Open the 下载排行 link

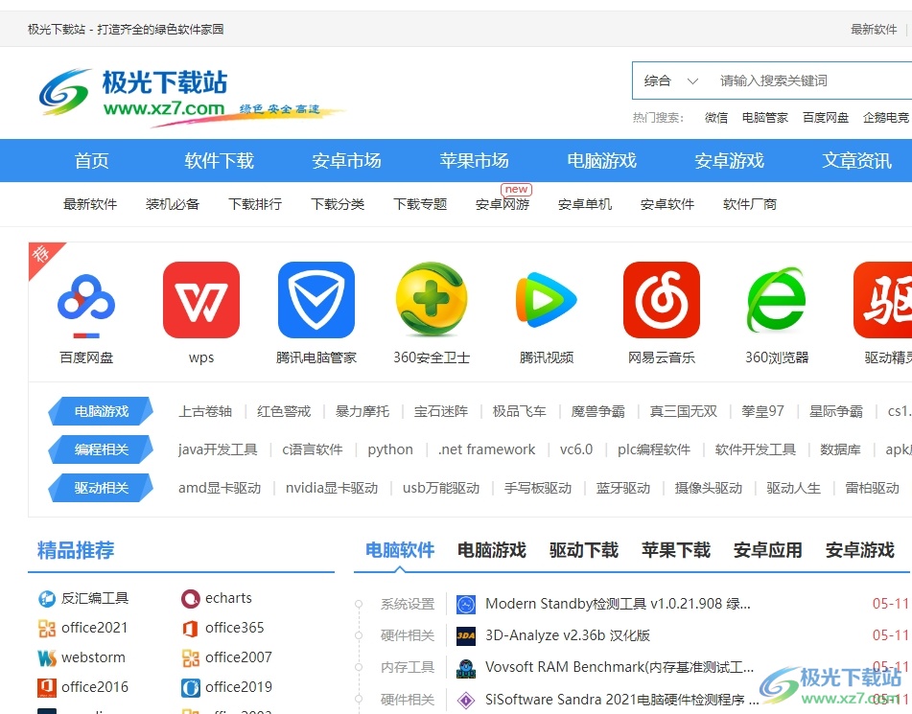255,204
